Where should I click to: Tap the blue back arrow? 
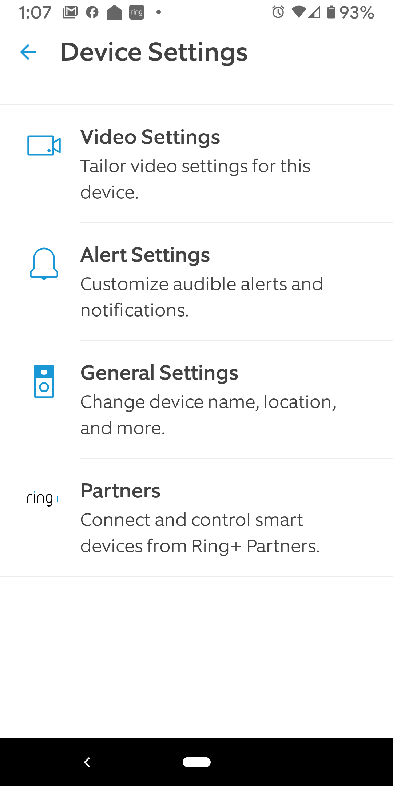point(28,52)
